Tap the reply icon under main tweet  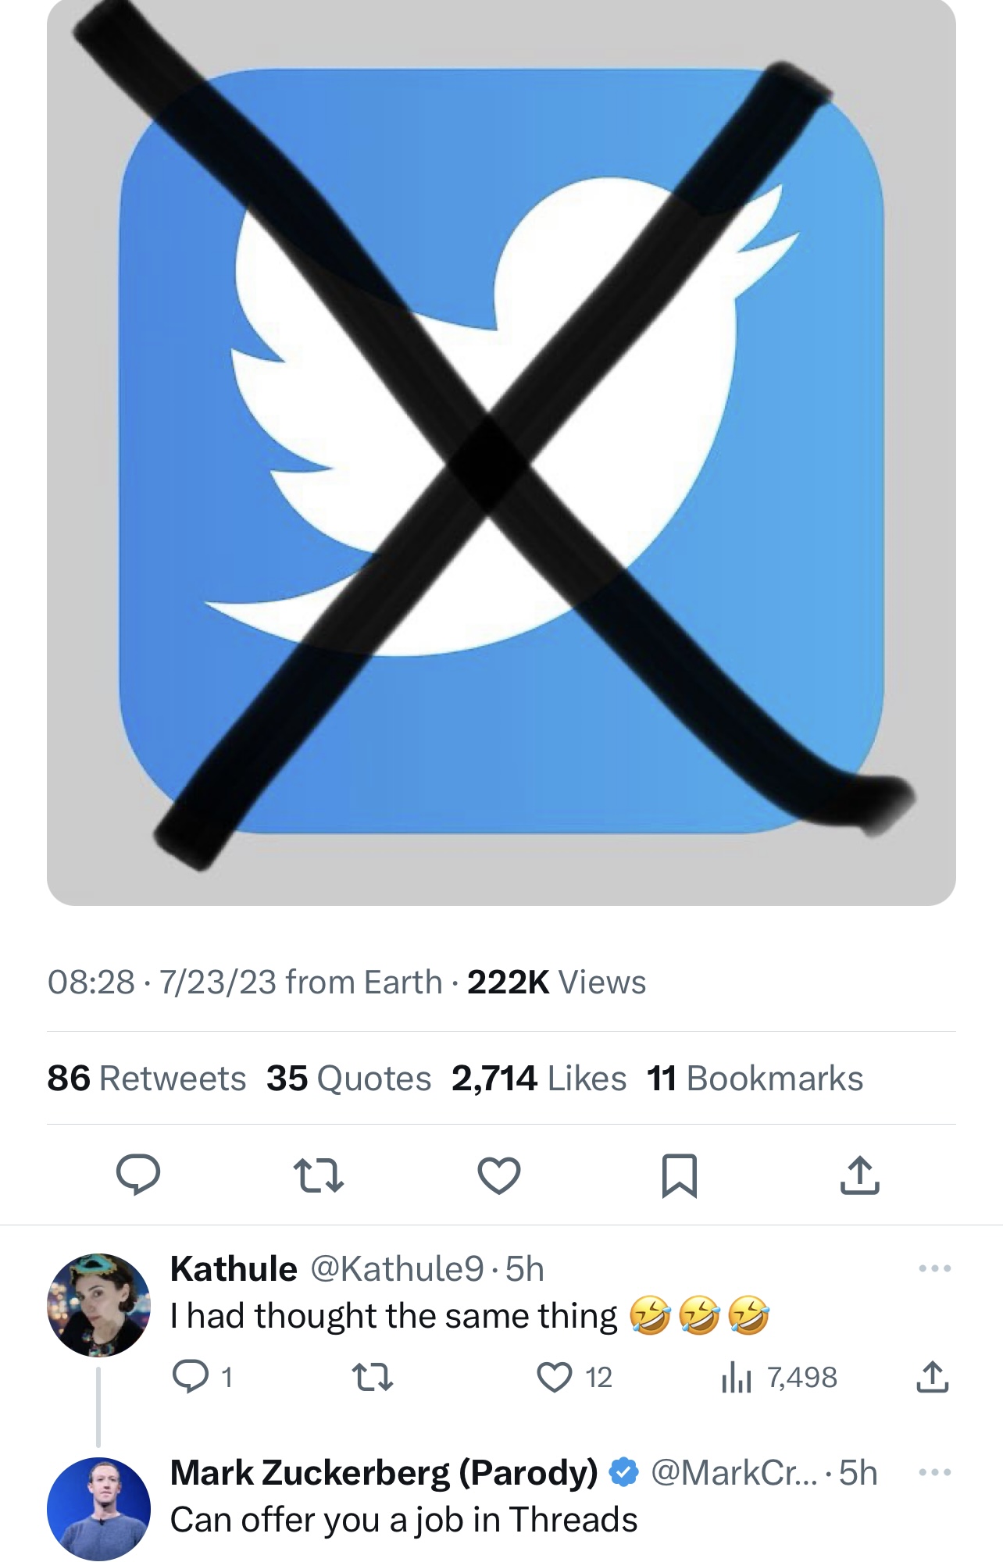tap(138, 1175)
